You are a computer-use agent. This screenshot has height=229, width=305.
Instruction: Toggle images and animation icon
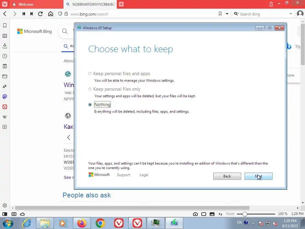click(x=212, y=214)
